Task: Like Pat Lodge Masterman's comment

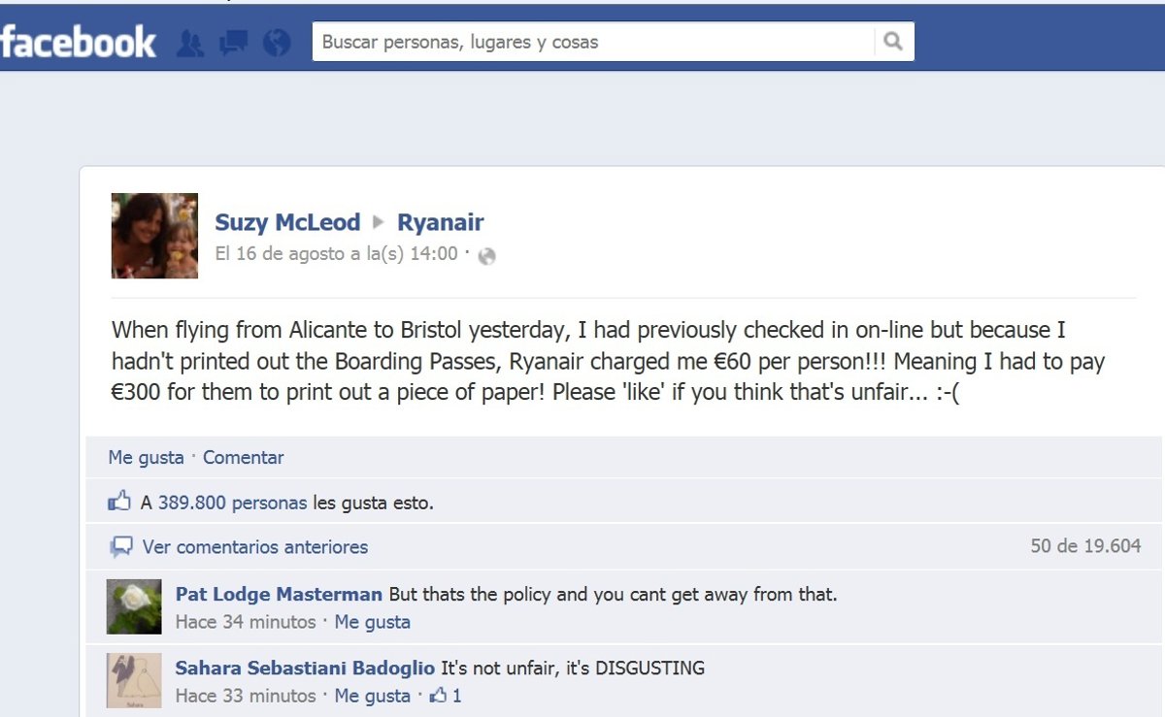Action: coord(372,622)
